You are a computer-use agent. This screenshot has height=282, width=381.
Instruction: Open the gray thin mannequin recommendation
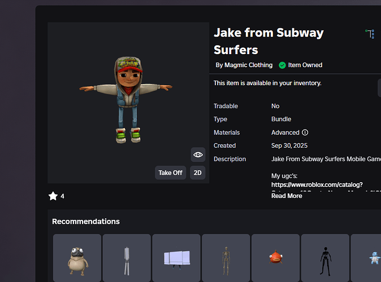tap(127, 258)
